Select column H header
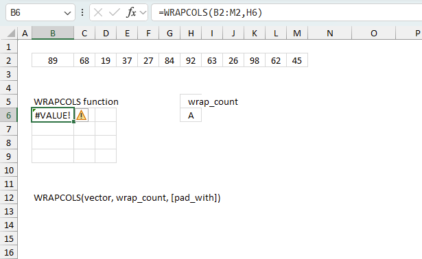The image size is (422, 259). click(x=191, y=34)
